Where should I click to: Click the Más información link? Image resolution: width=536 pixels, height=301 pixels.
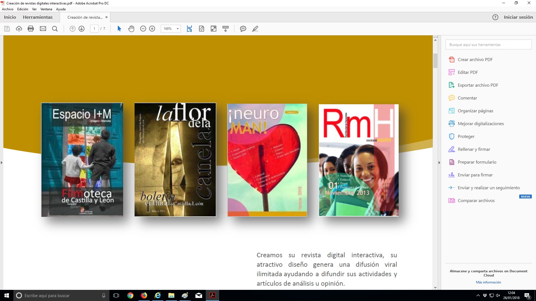(x=488, y=282)
